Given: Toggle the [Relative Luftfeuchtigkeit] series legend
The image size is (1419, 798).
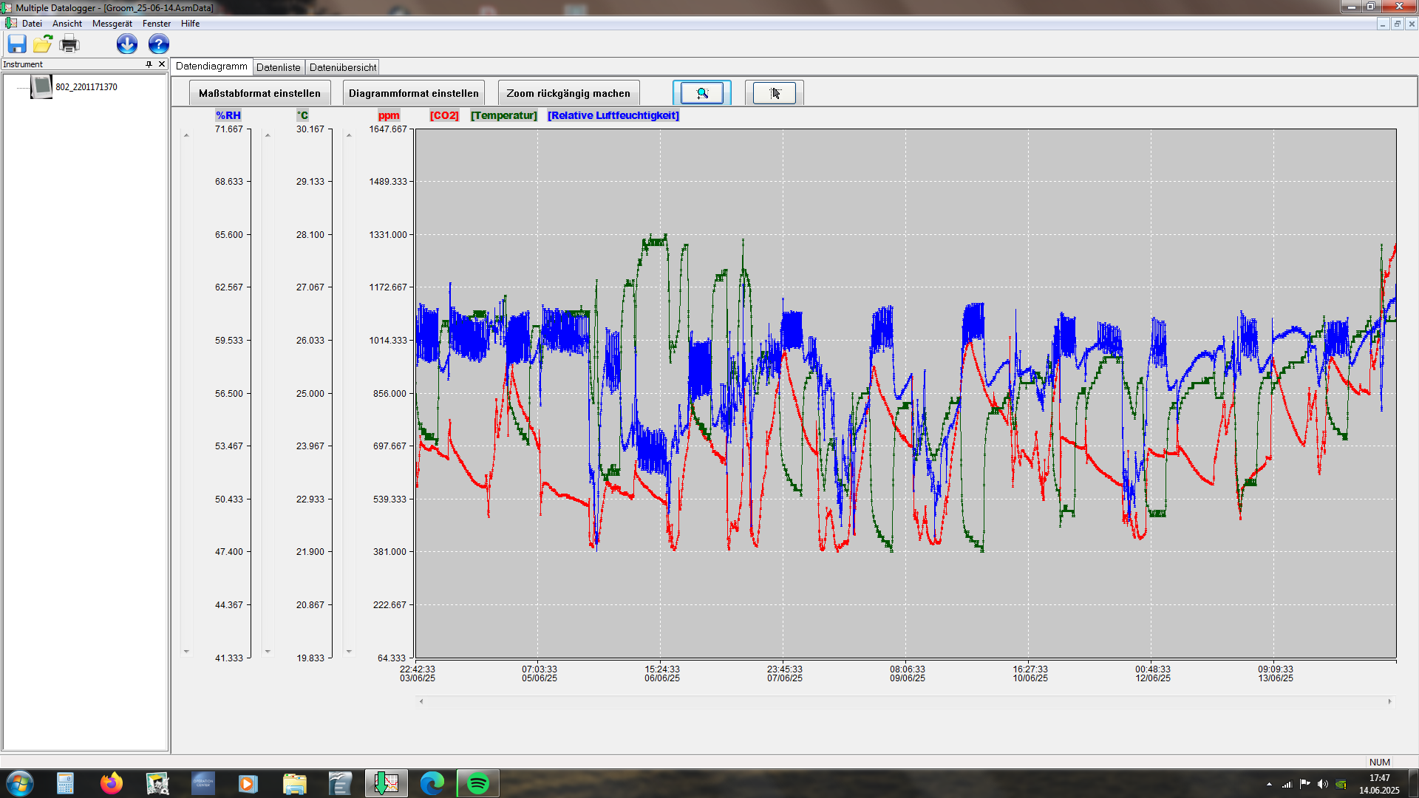Looking at the screenshot, I should click(x=613, y=115).
